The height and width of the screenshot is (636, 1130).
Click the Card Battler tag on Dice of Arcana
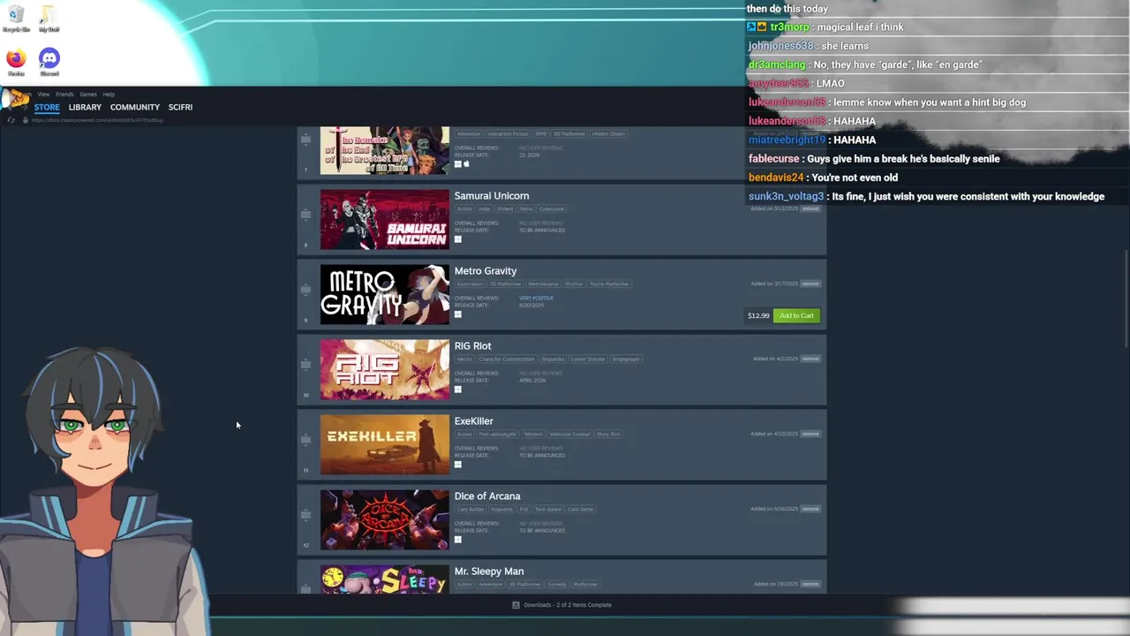coord(471,510)
